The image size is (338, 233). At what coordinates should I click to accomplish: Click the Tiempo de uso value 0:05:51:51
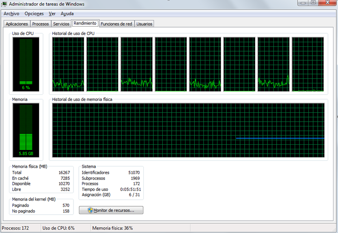point(130,189)
